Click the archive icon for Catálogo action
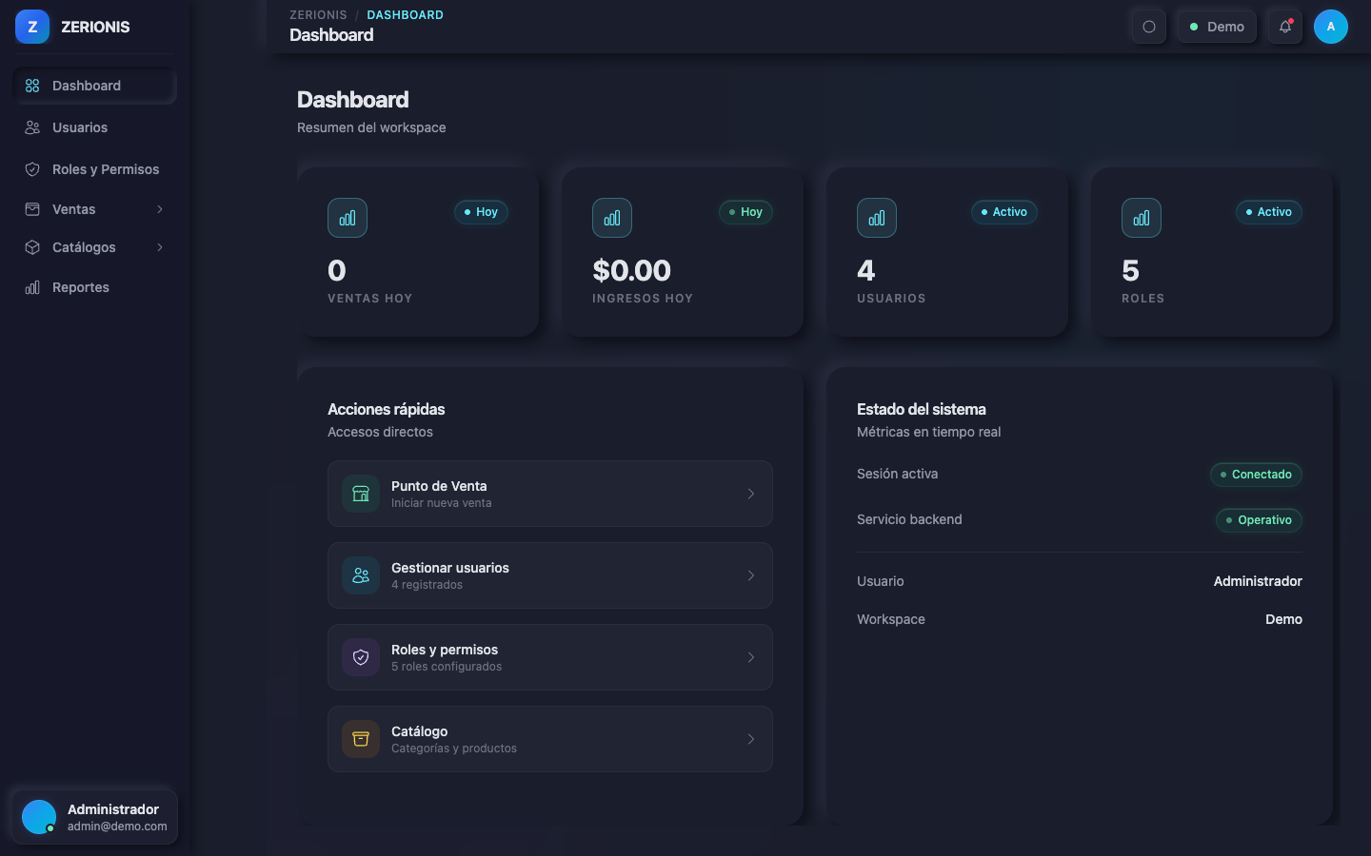 pyautogui.click(x=361, y=739)
